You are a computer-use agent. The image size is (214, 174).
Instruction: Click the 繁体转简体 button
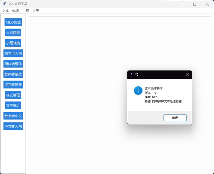click(x=13, y=74)
